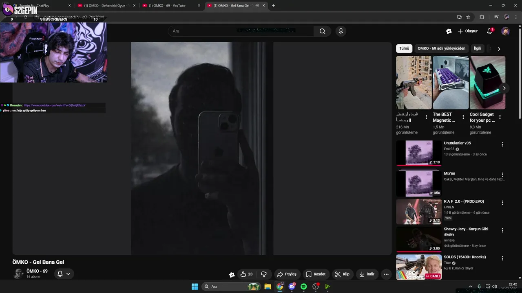Screen dimensions: 522x293
Task: Open the Unutulanlar v35 thumbnail
Action: point(419,153)
